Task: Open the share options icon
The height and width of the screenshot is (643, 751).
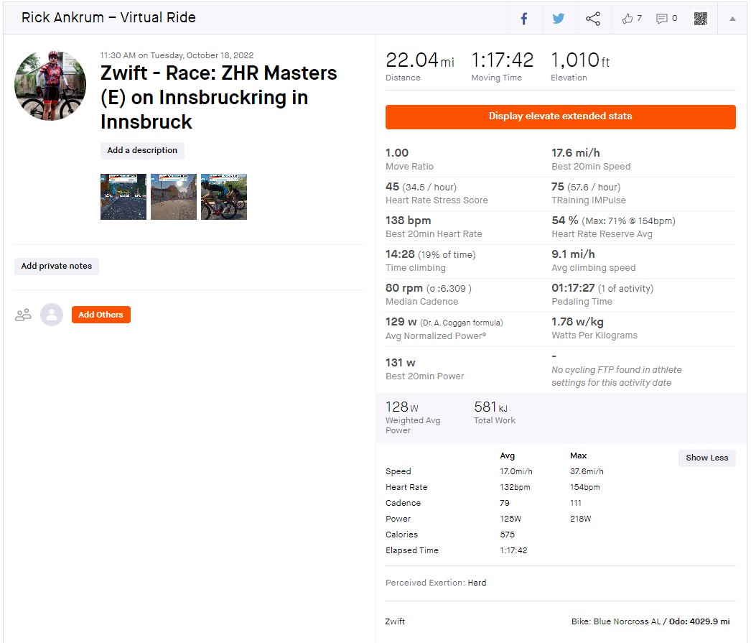Action: 593,19
